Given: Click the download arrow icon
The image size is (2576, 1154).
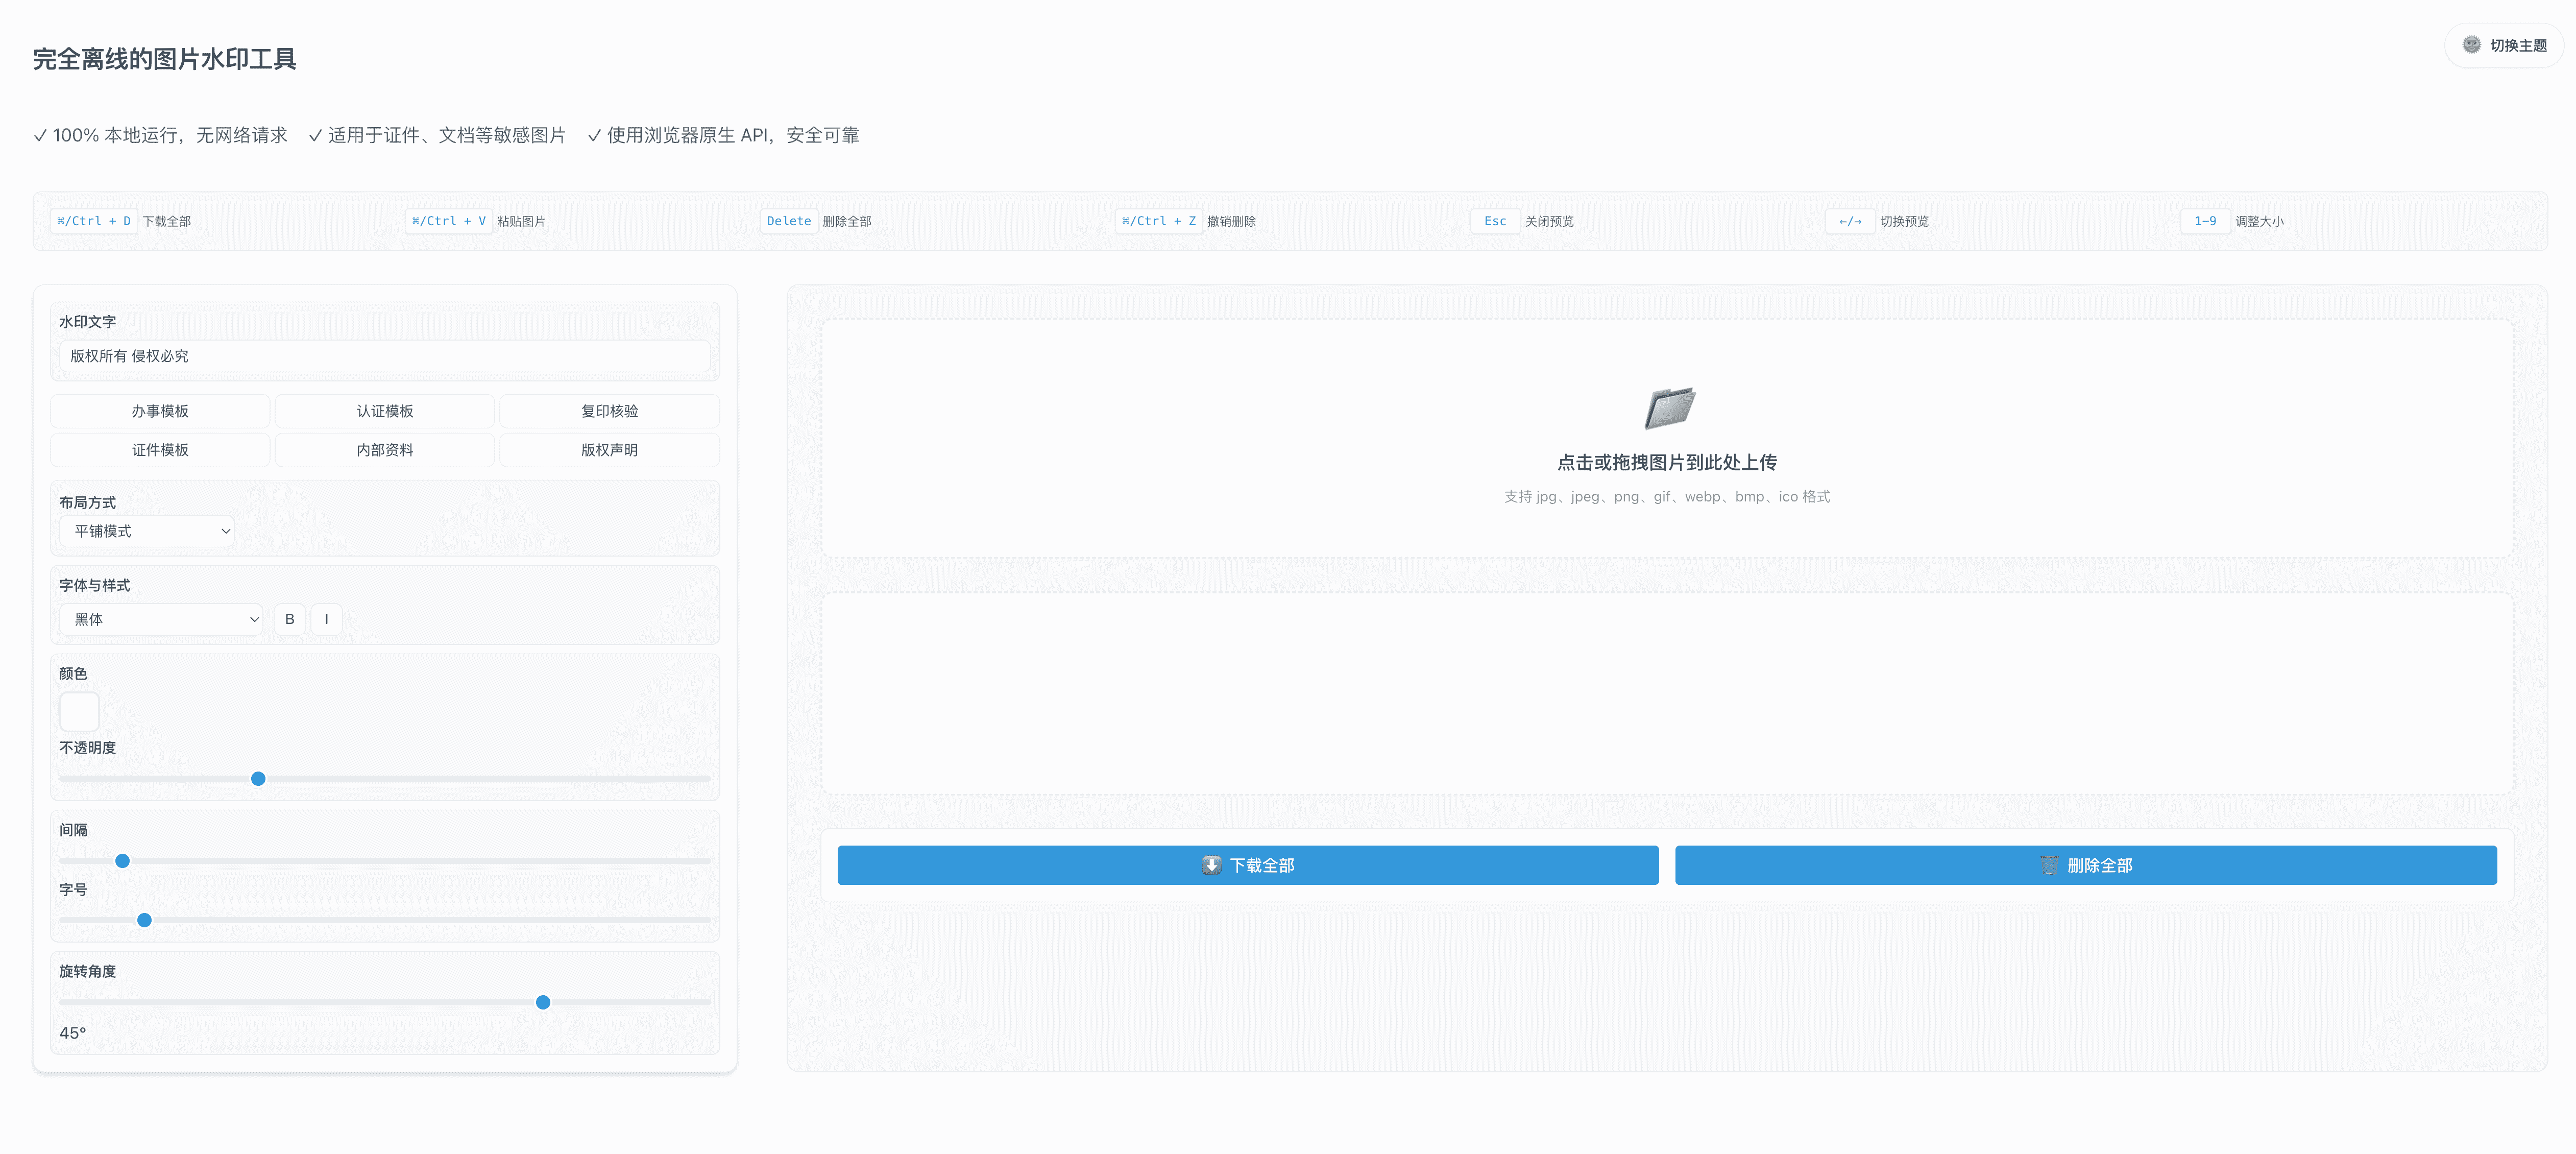Looking at the screenshot, I should point(1211,865).
